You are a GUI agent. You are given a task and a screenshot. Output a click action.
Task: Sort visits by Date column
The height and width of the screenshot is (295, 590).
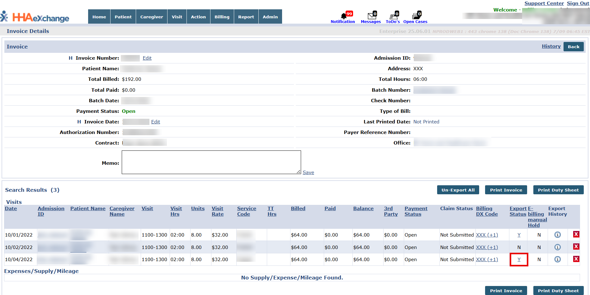click(x=11, y=209)
